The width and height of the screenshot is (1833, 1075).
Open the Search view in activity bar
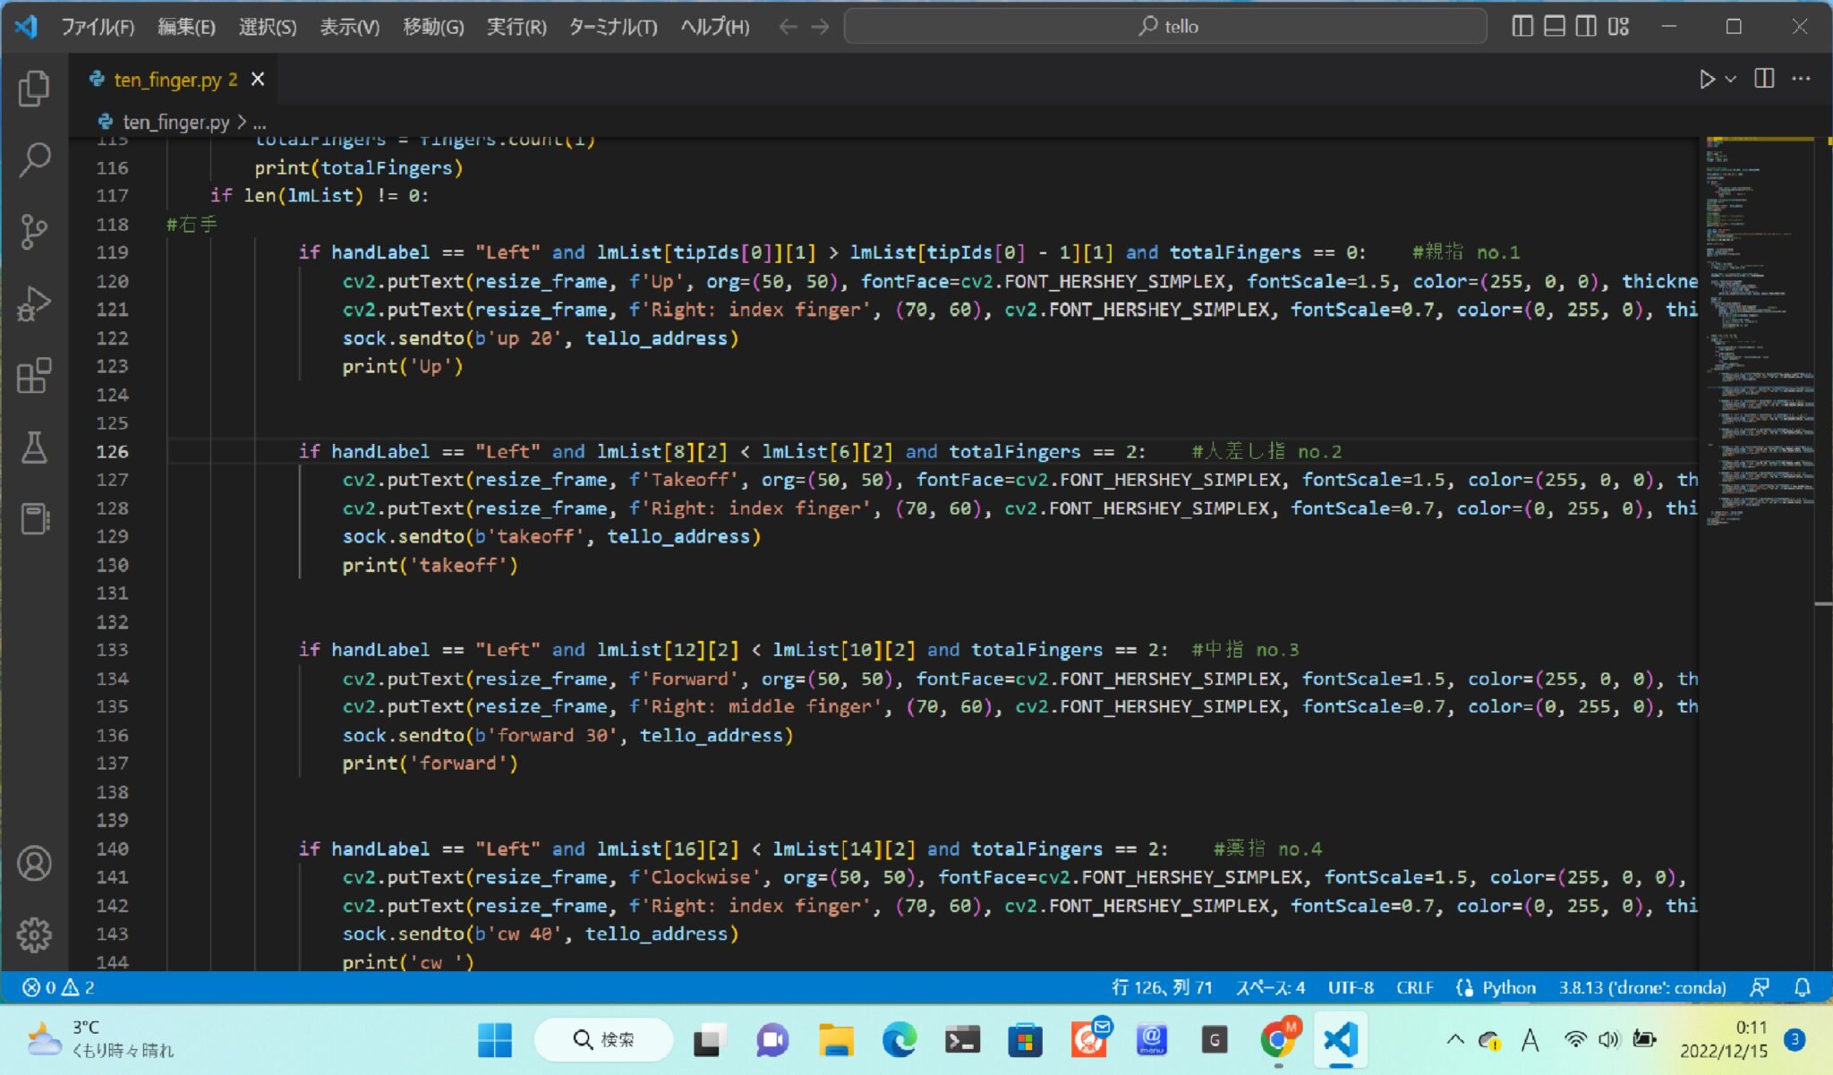[x=34, y=160]
